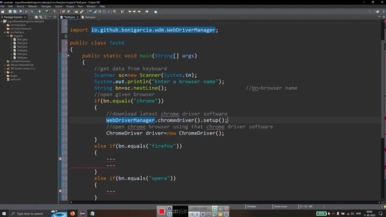Click the New Java Package toolbar icon
The image size is (386, 217).
pyautogui.click(x=63, y=11)
